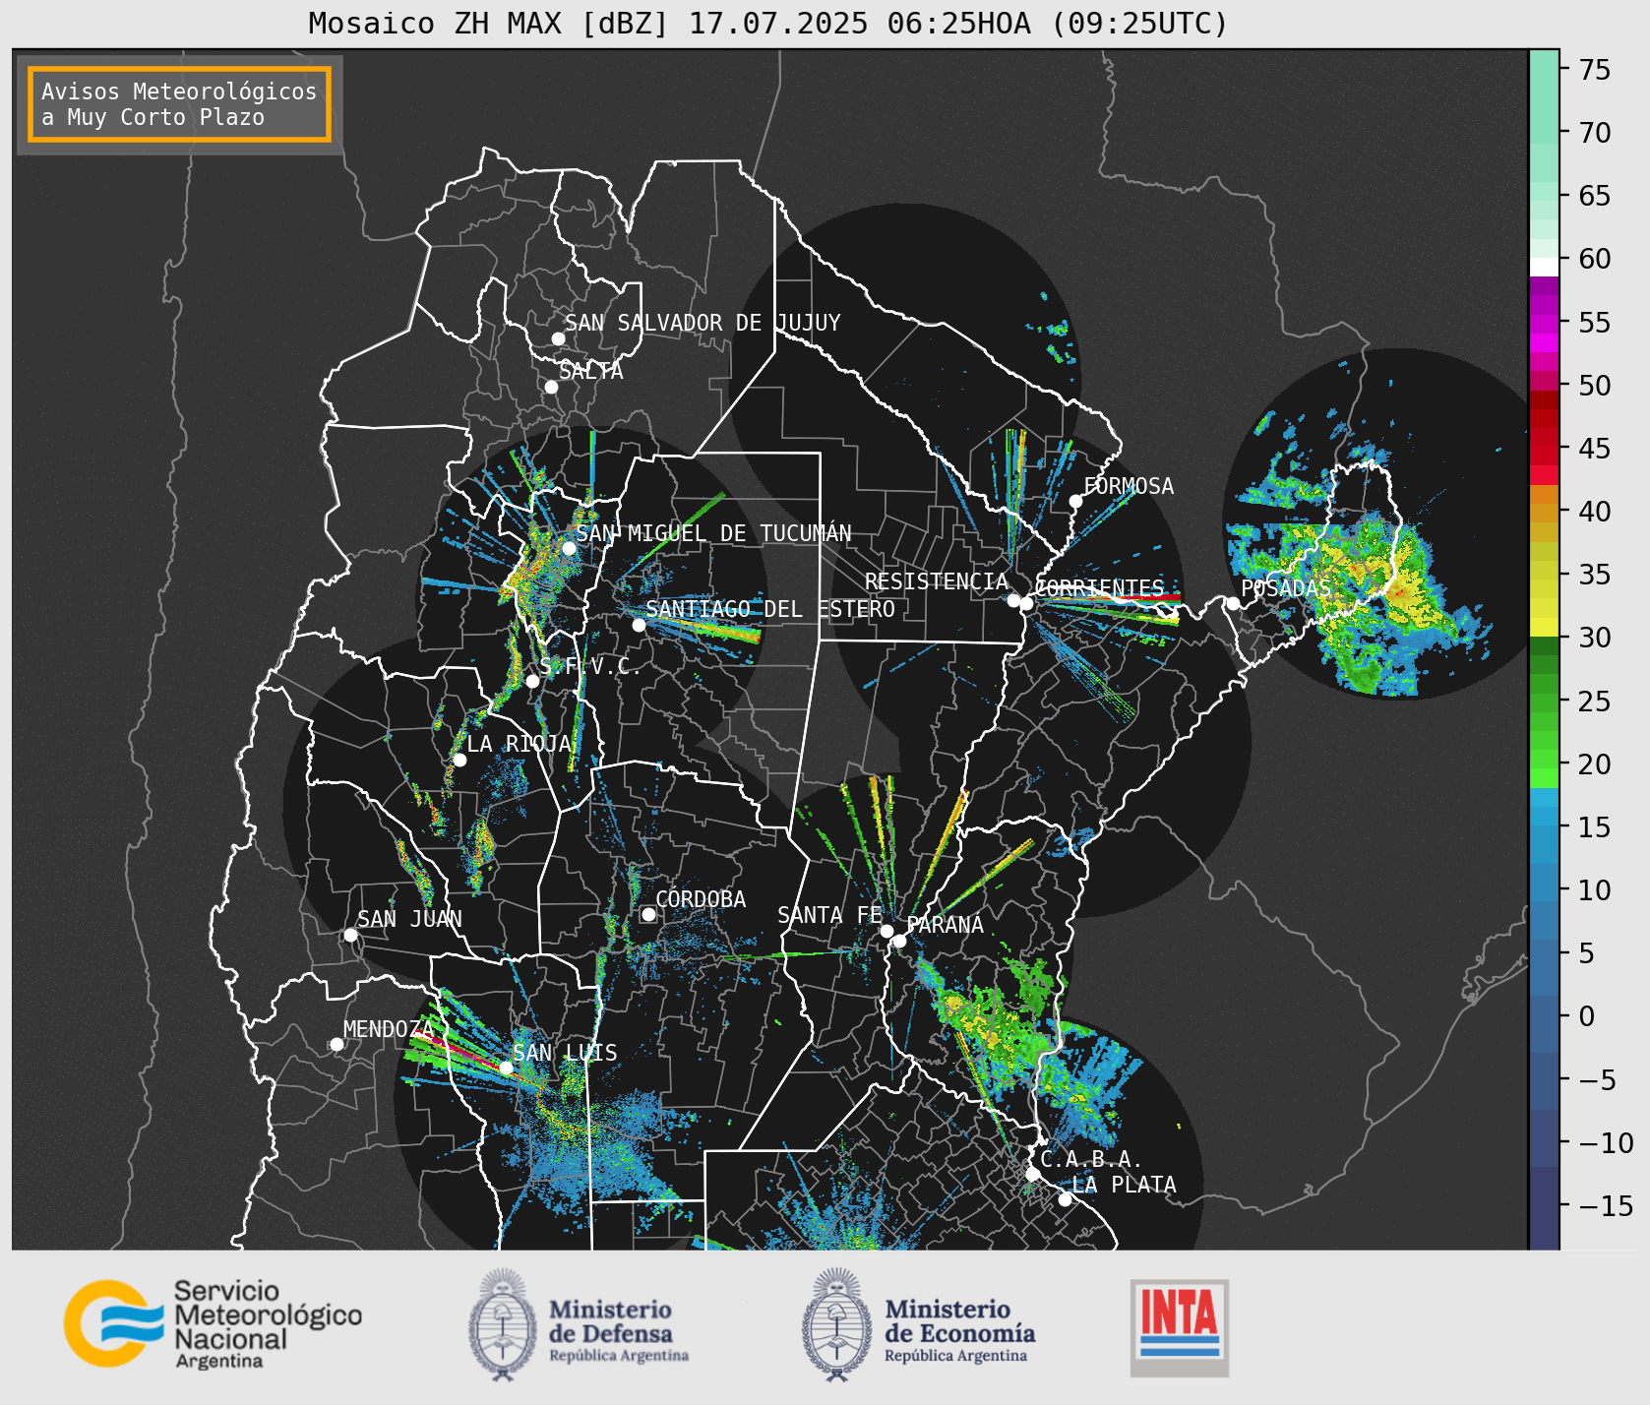
Task: Click the SAN SALVADOR DE JUJUY label
Action: (x=703, y=323)
